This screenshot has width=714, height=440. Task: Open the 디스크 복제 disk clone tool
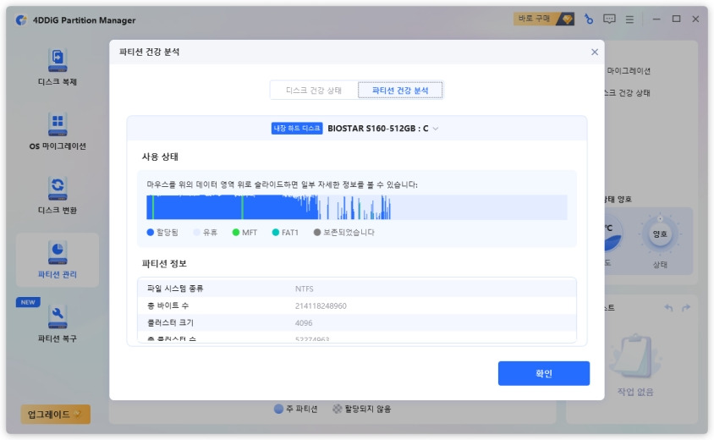(58, 67)
